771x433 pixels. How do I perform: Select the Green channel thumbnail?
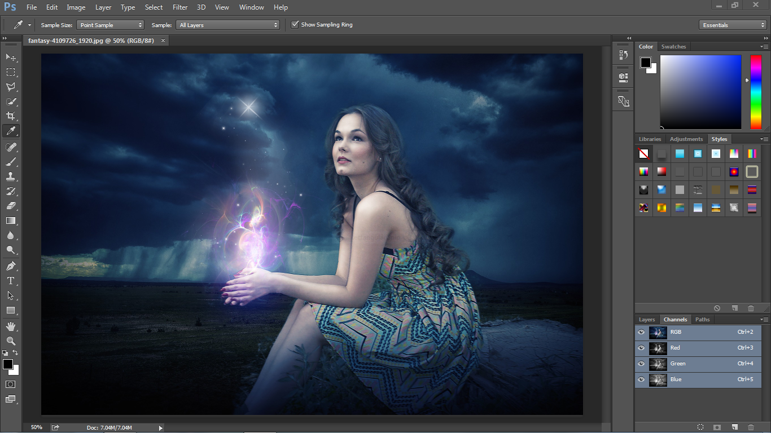[x=658, y=364]
